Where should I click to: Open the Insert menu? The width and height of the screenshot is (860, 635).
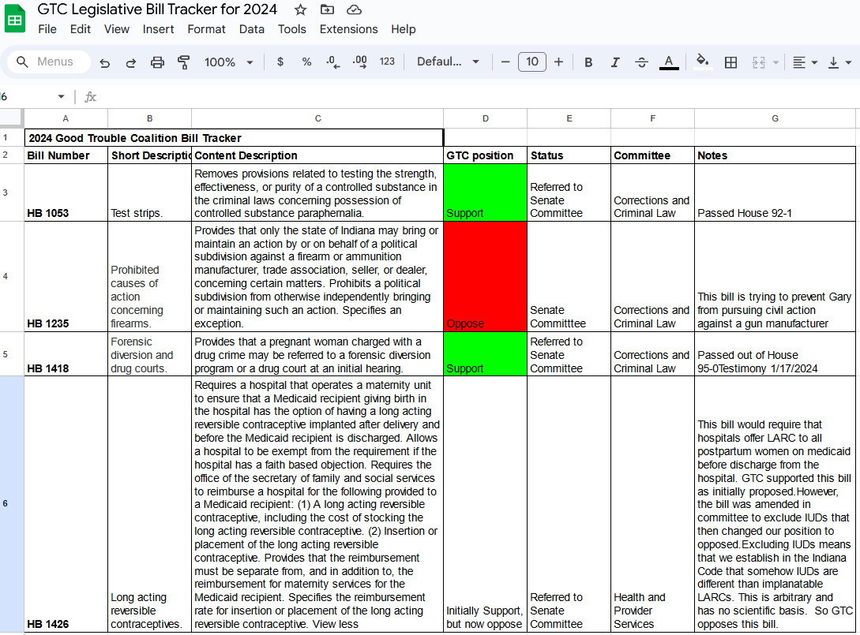(x=158, y=29)
